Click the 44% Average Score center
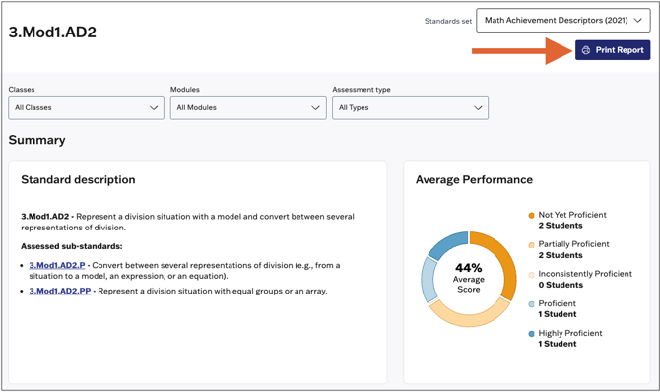660x392 pixels. (x=469, y=279)
